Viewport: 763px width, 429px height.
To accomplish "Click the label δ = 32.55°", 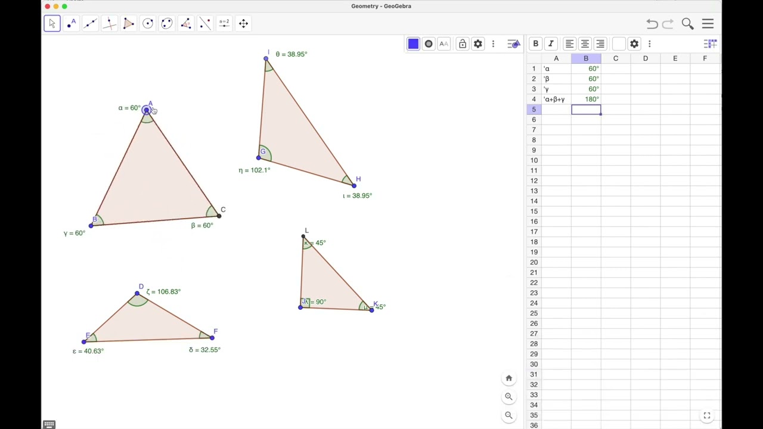I will tap(204, 350).
